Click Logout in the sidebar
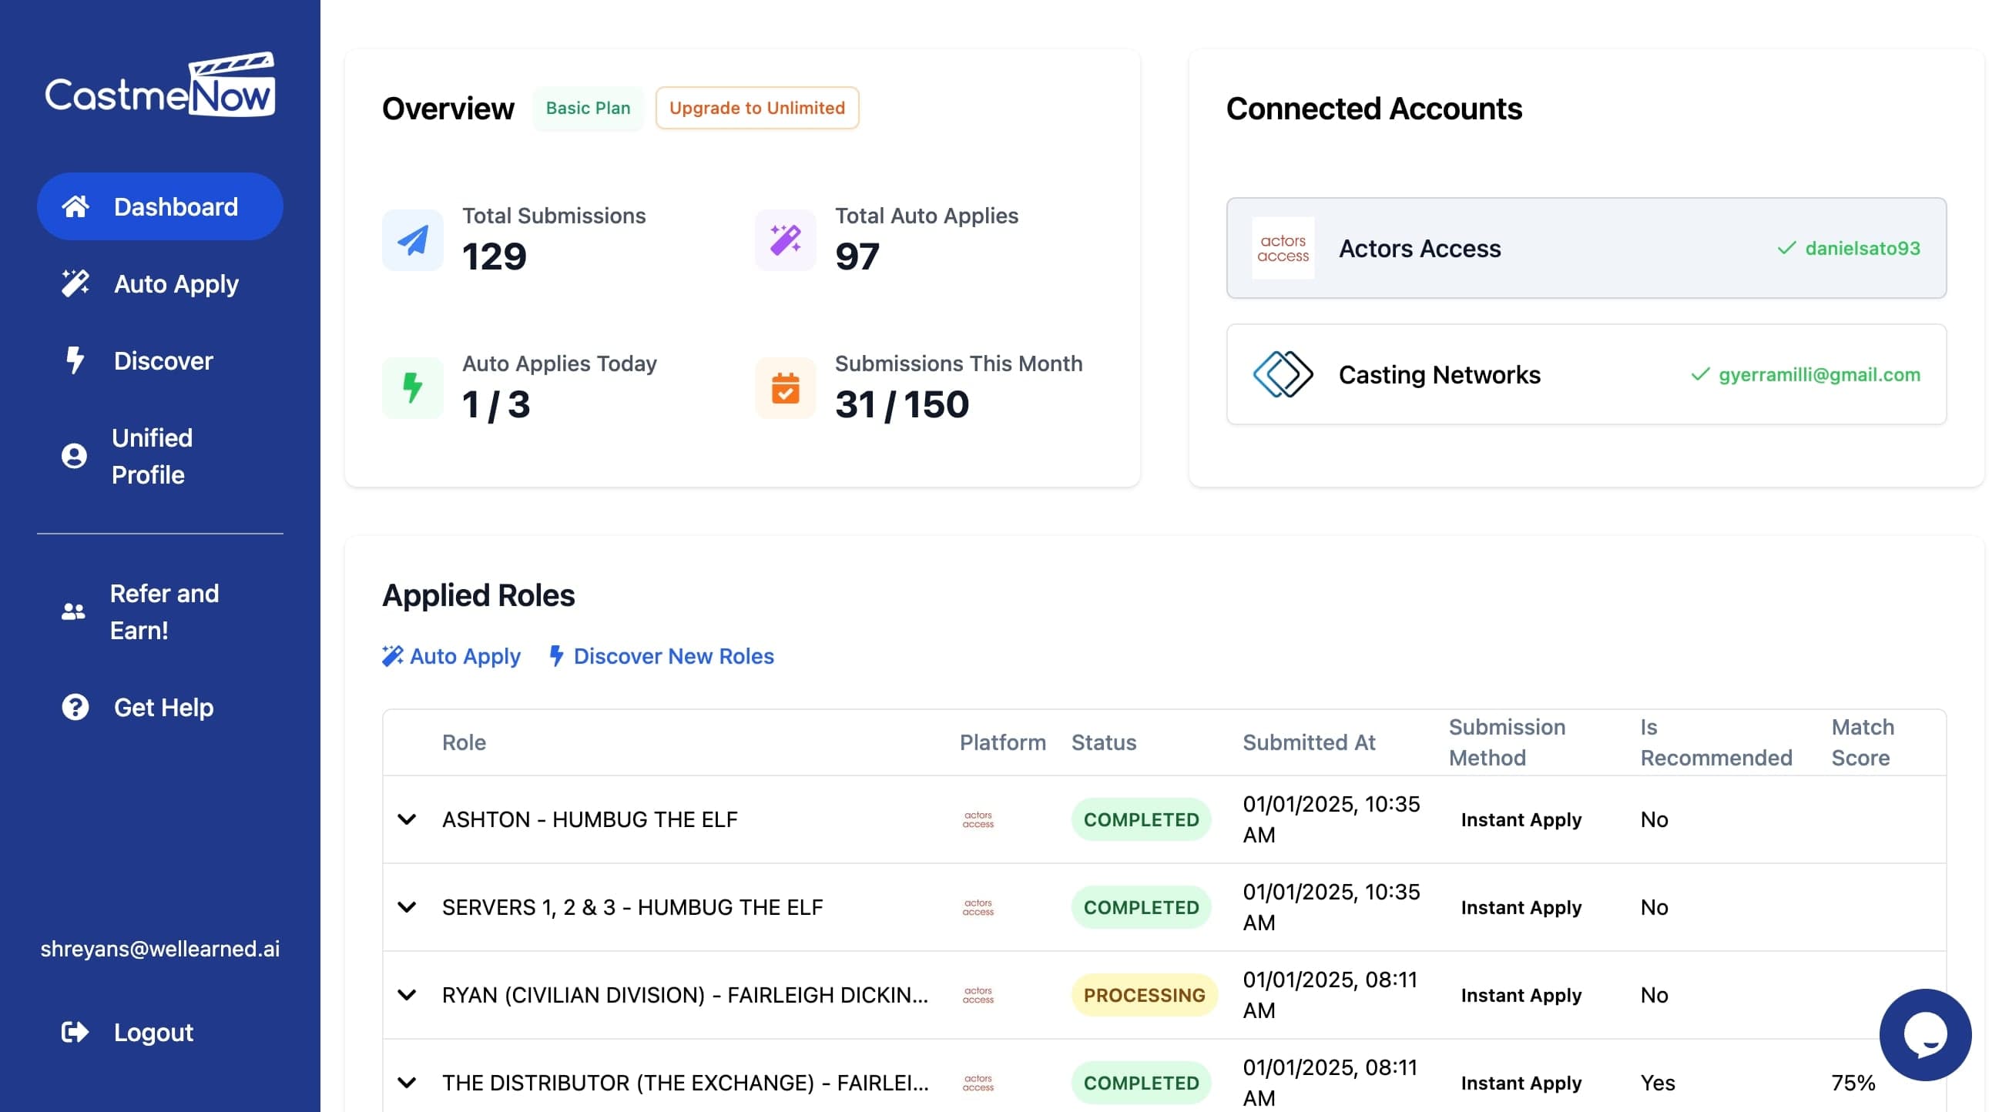 pyautogui.click(x=160, y=1032)
